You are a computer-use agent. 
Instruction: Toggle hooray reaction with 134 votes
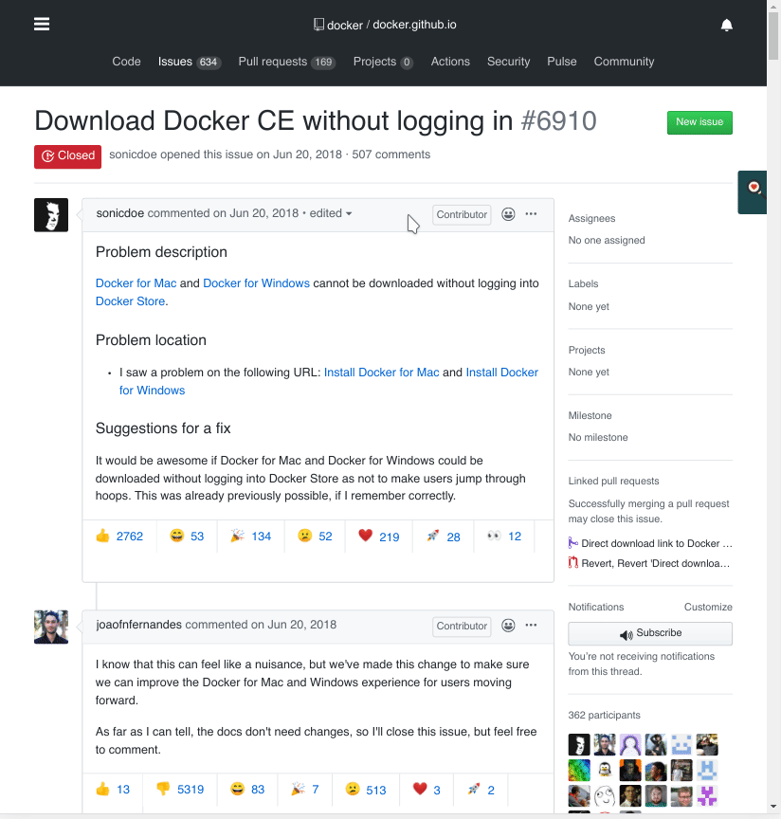pos(251,537)
